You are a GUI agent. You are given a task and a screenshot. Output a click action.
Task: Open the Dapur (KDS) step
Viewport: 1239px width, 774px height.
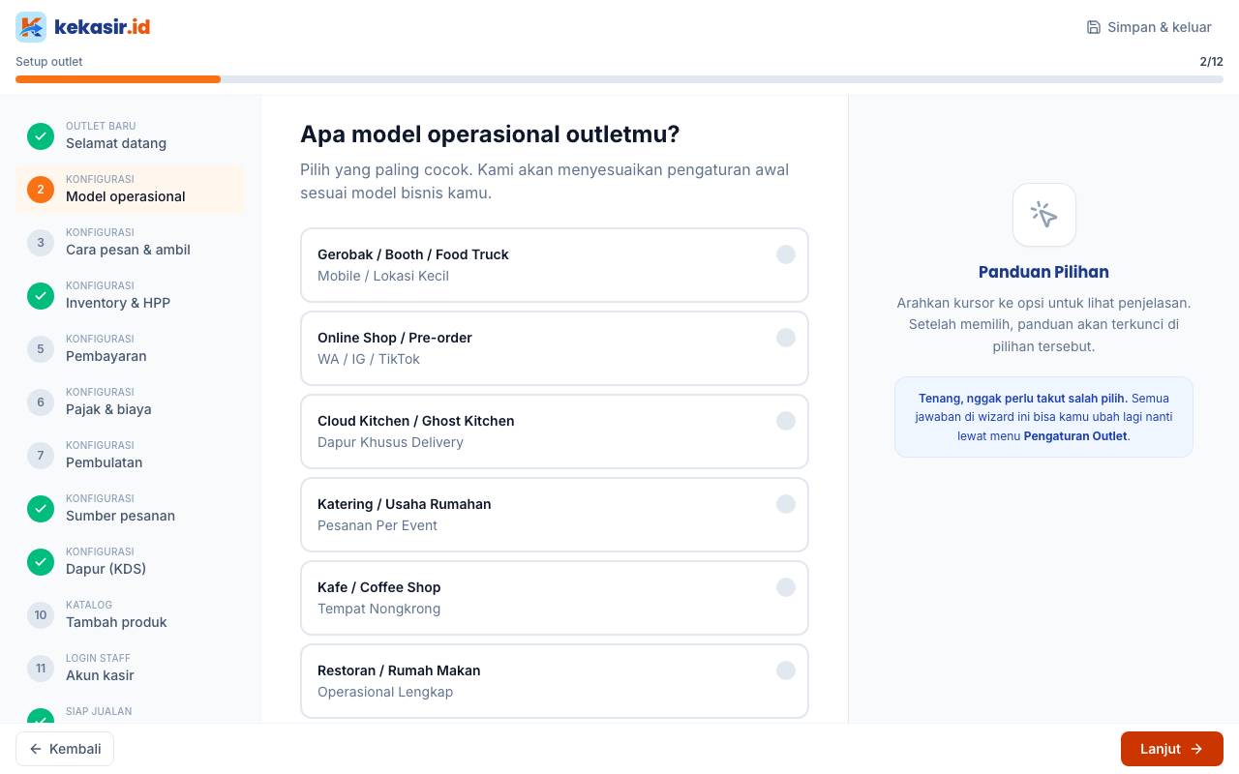tap(130, 562)
